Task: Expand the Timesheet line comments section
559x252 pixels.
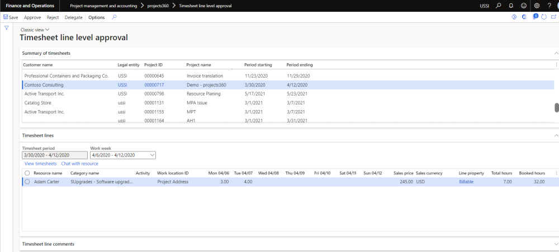Action: pos(556,244)
